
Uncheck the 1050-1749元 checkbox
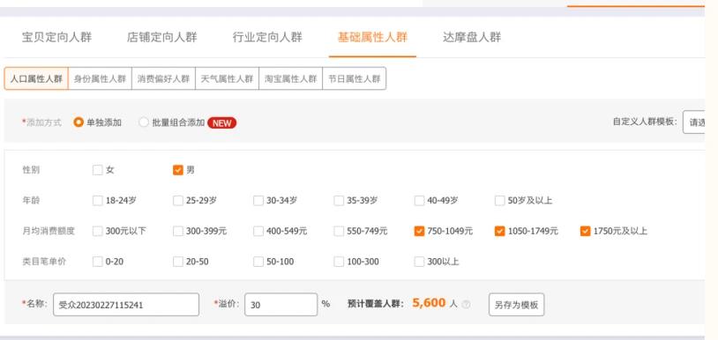coord(500,232)
